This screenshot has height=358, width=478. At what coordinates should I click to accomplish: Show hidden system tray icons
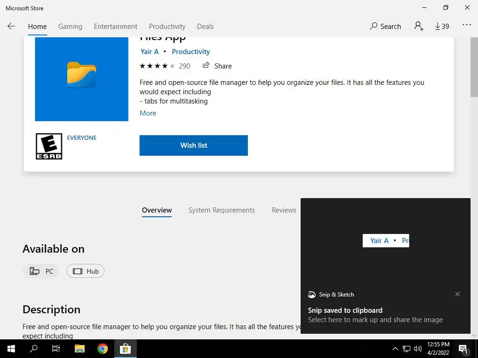[395, 349]
